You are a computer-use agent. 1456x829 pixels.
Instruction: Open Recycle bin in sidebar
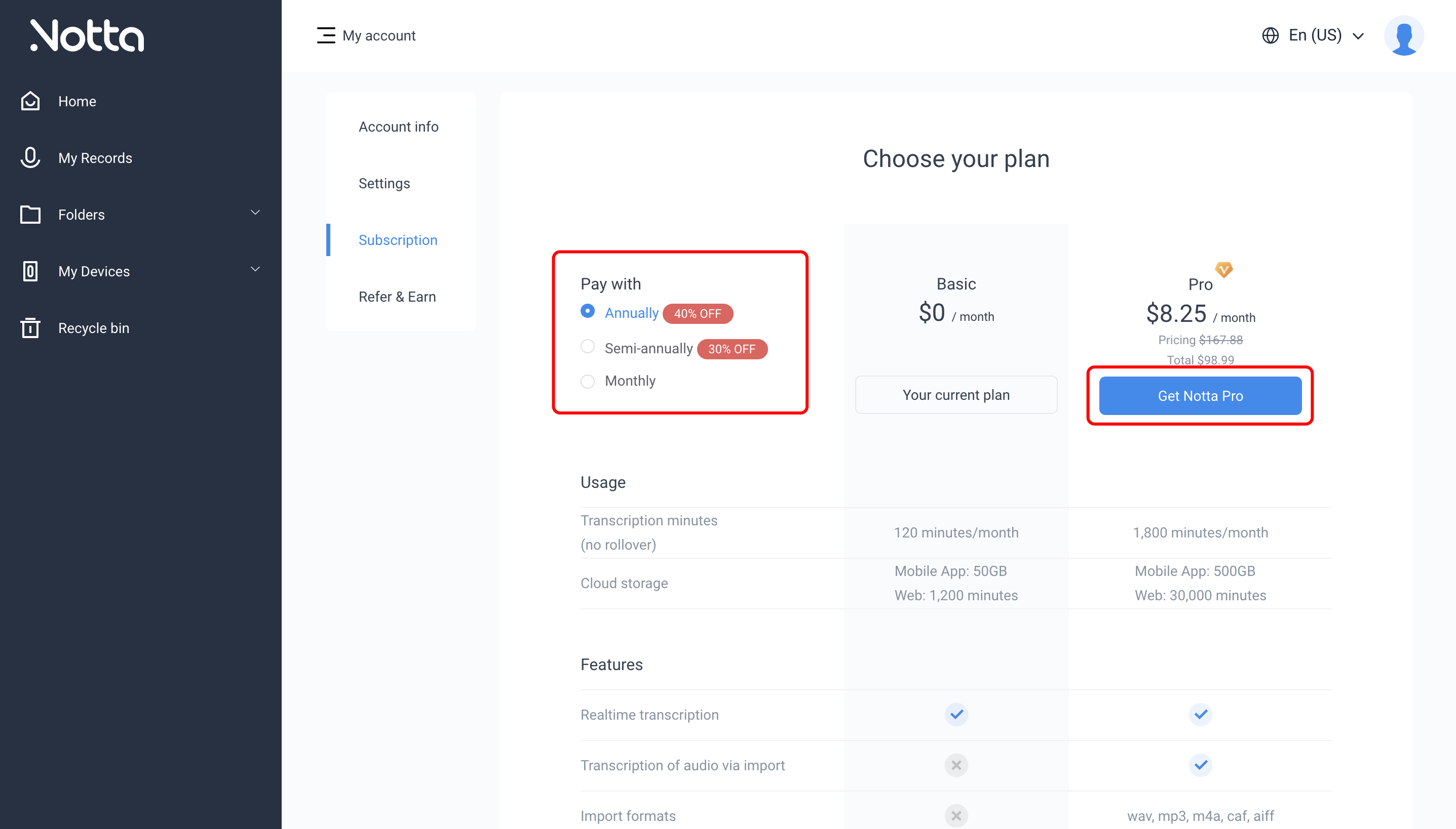click(x=93, y=328)
